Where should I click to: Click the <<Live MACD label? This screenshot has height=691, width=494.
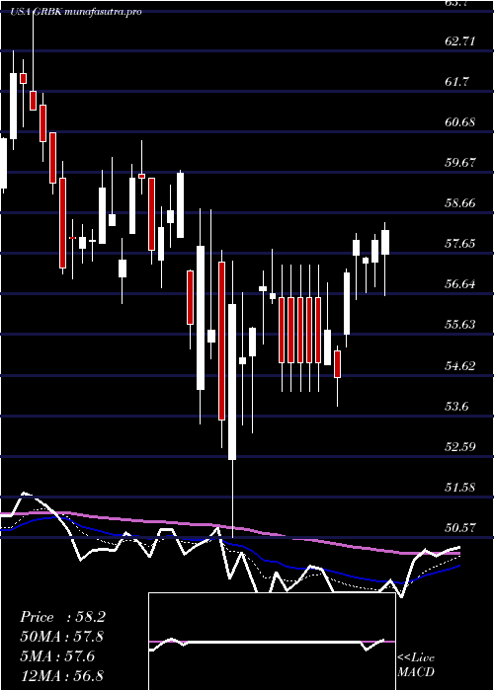pos(416,664)
